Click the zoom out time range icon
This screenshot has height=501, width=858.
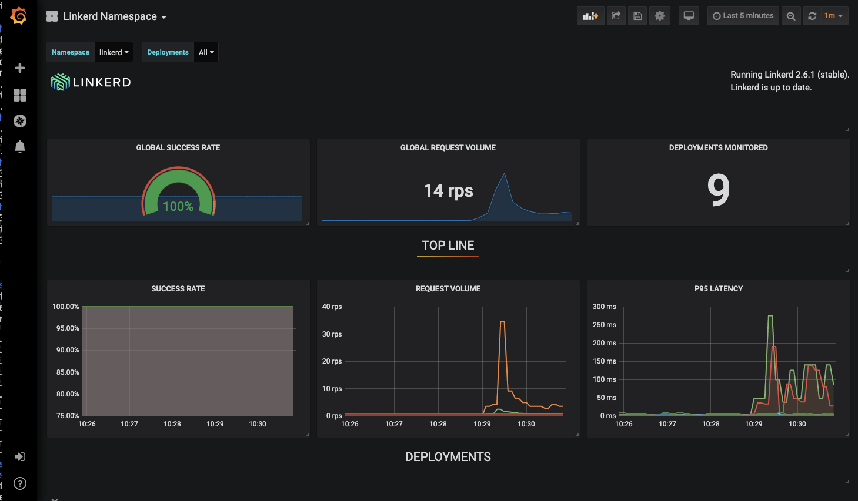click(x=791, y=16)
